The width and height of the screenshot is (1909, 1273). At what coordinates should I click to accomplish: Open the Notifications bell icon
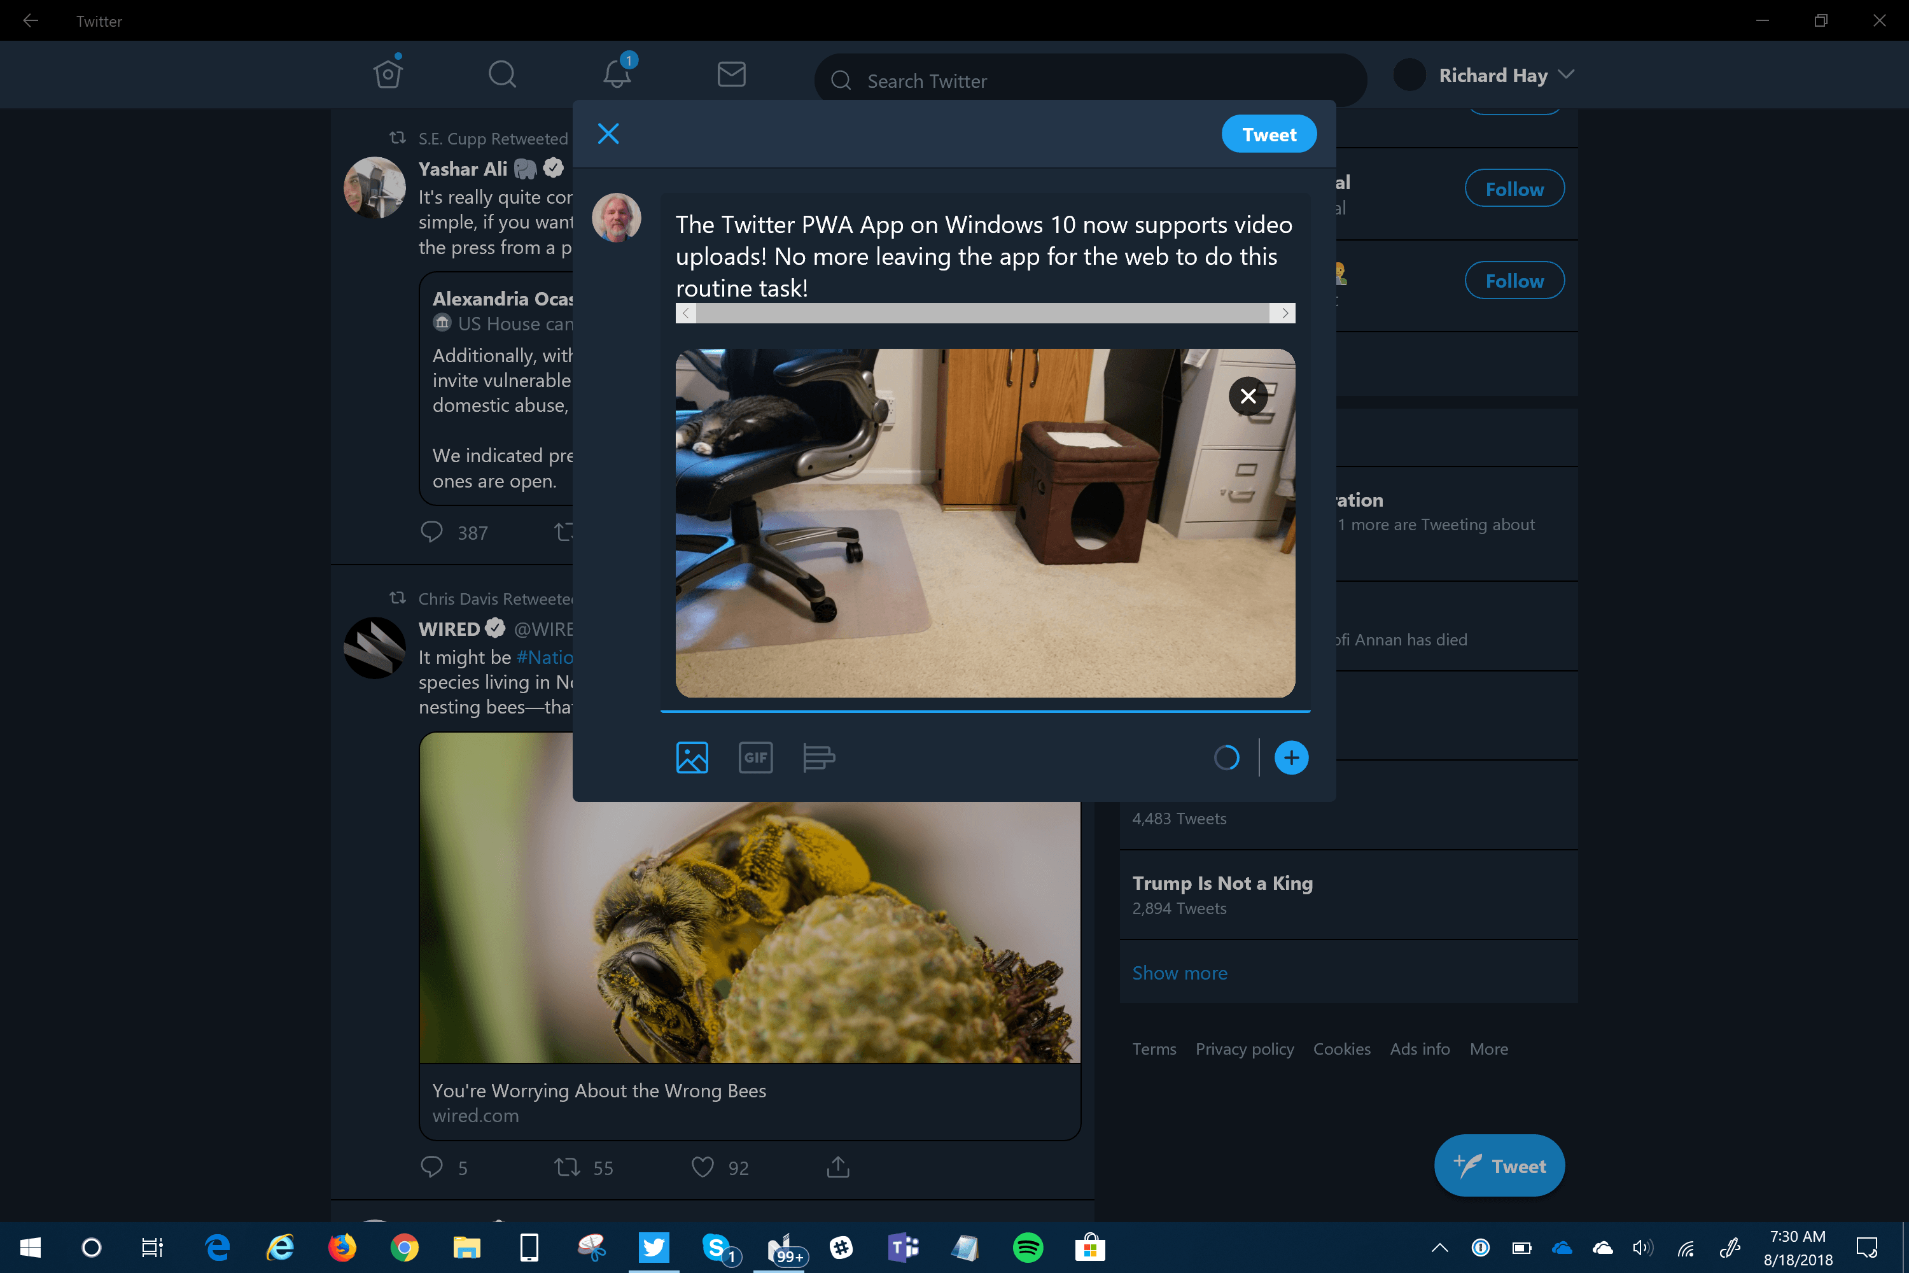617,74
